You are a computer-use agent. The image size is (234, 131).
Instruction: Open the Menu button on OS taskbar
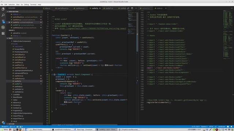tap(4, 130)
